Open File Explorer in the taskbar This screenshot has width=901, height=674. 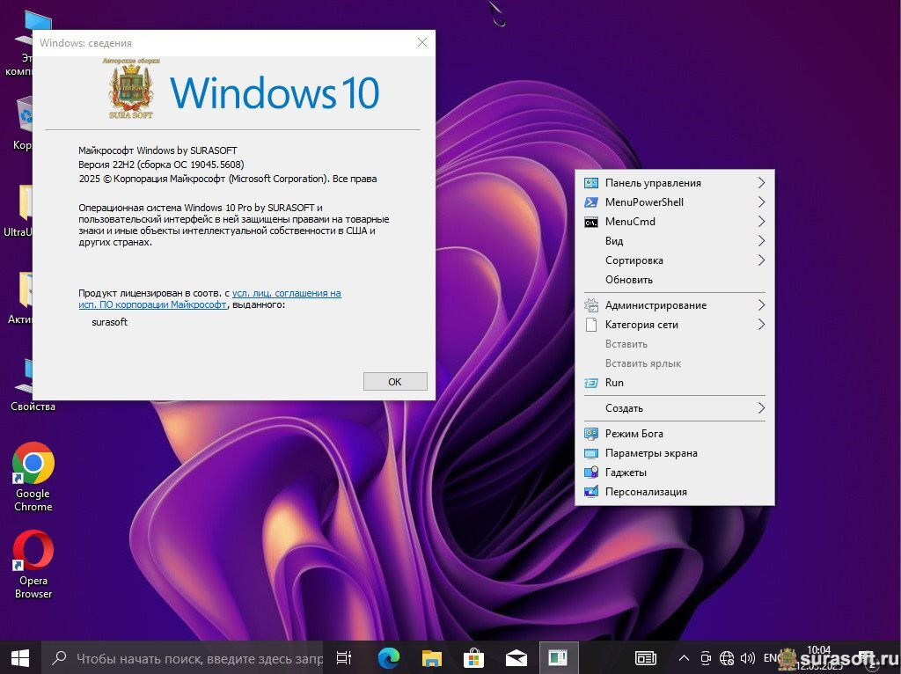(x=431, y=657)
